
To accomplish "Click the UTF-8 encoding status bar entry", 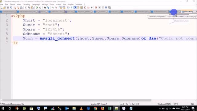I will (176, 104).
